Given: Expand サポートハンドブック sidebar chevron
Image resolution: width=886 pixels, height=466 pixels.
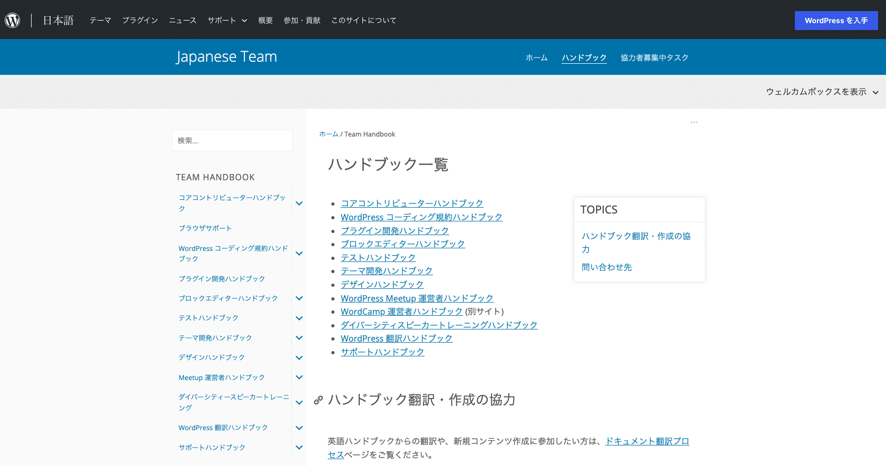Looking at the screenshot, I should tap(299, 448).
